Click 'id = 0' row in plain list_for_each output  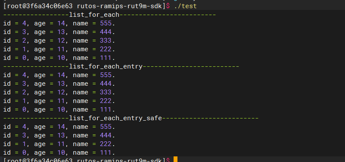tap(59, 58)
